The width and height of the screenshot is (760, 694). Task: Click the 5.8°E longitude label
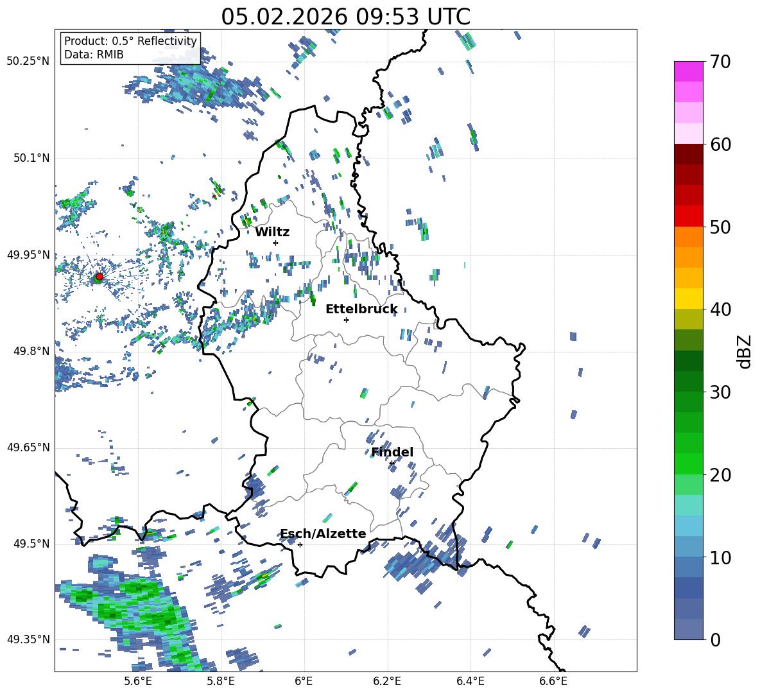[221, 681]
